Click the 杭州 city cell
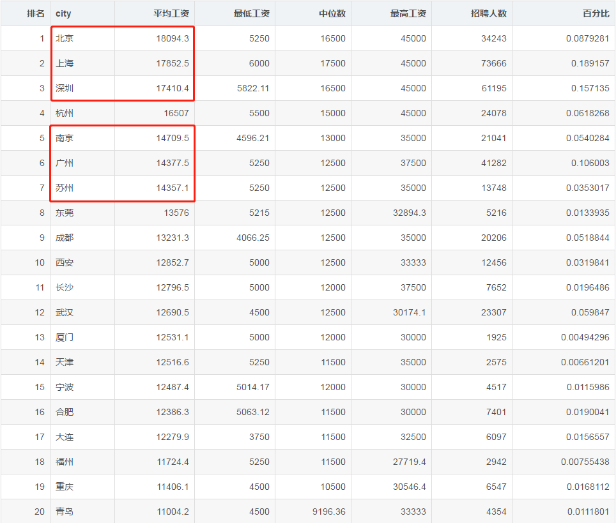The height and width of the screenshot is (523, 616). pyautogui.click(x=65, y=113)
